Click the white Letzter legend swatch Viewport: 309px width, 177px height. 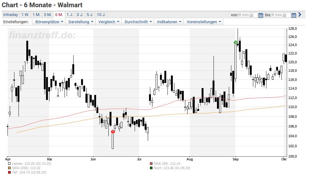(9, 164)
